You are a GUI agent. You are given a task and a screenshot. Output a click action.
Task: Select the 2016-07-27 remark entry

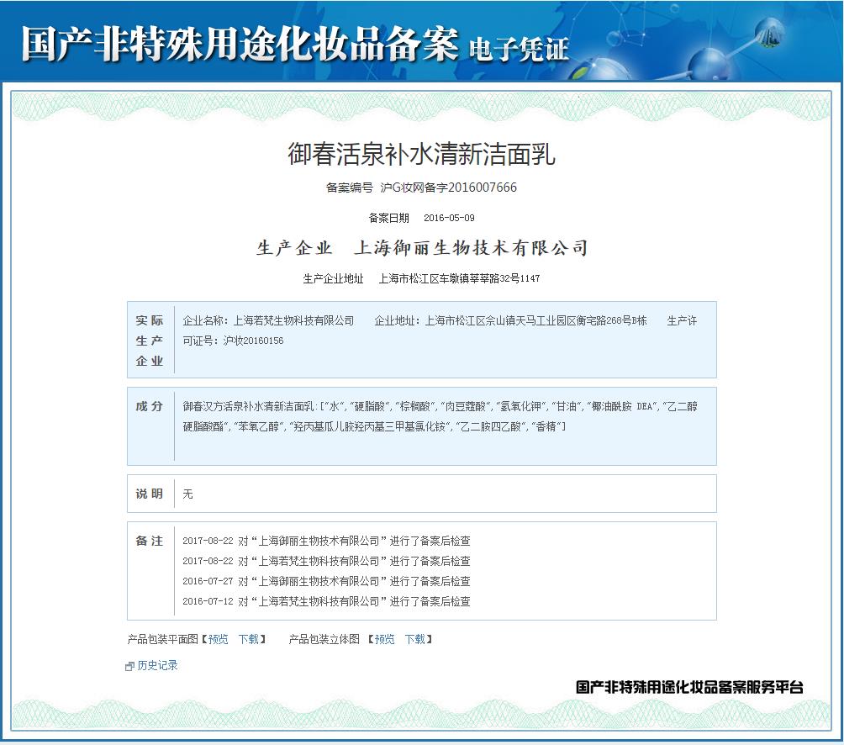coord(326,581)
